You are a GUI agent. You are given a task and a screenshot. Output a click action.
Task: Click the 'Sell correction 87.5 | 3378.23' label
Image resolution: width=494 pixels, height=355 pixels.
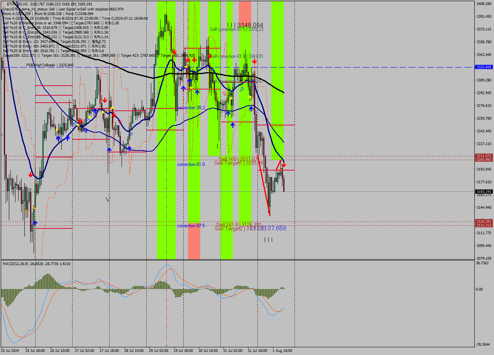click(237, 29)
